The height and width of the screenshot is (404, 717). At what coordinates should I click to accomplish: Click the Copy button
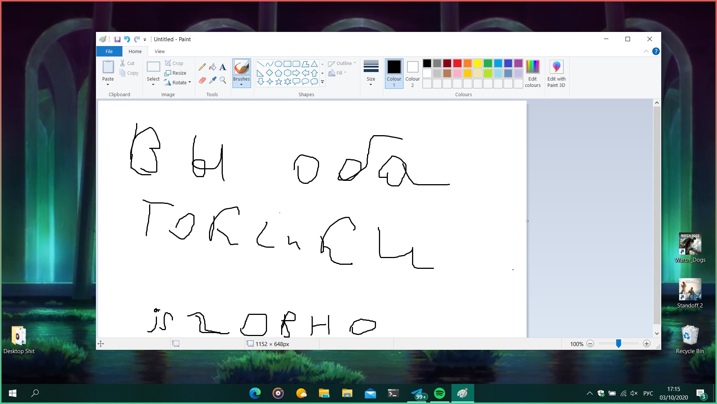click(129, 73)
